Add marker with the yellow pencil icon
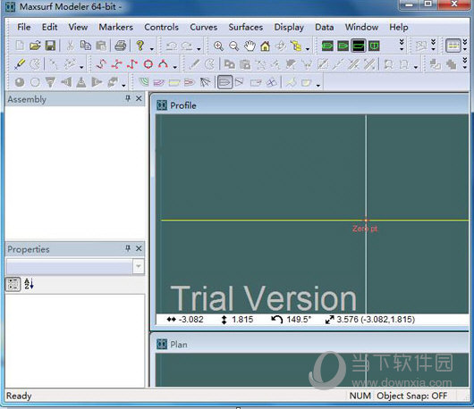The width and height of the screenshot is (474, 409). 20,64
